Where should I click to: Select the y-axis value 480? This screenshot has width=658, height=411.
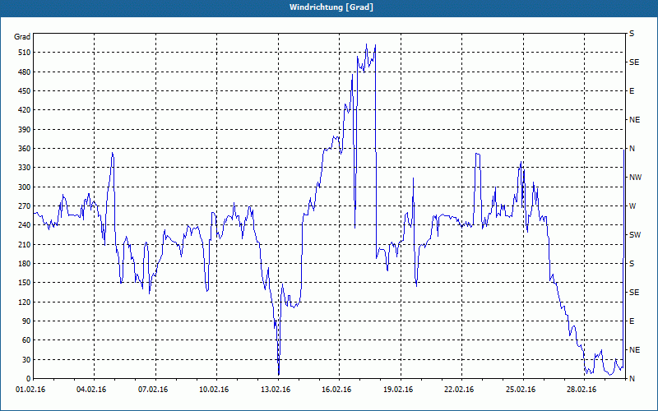[x=25, y=72]
